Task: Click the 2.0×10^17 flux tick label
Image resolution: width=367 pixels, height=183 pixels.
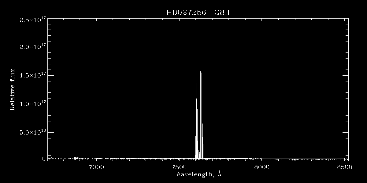Action: click(33, 47)
